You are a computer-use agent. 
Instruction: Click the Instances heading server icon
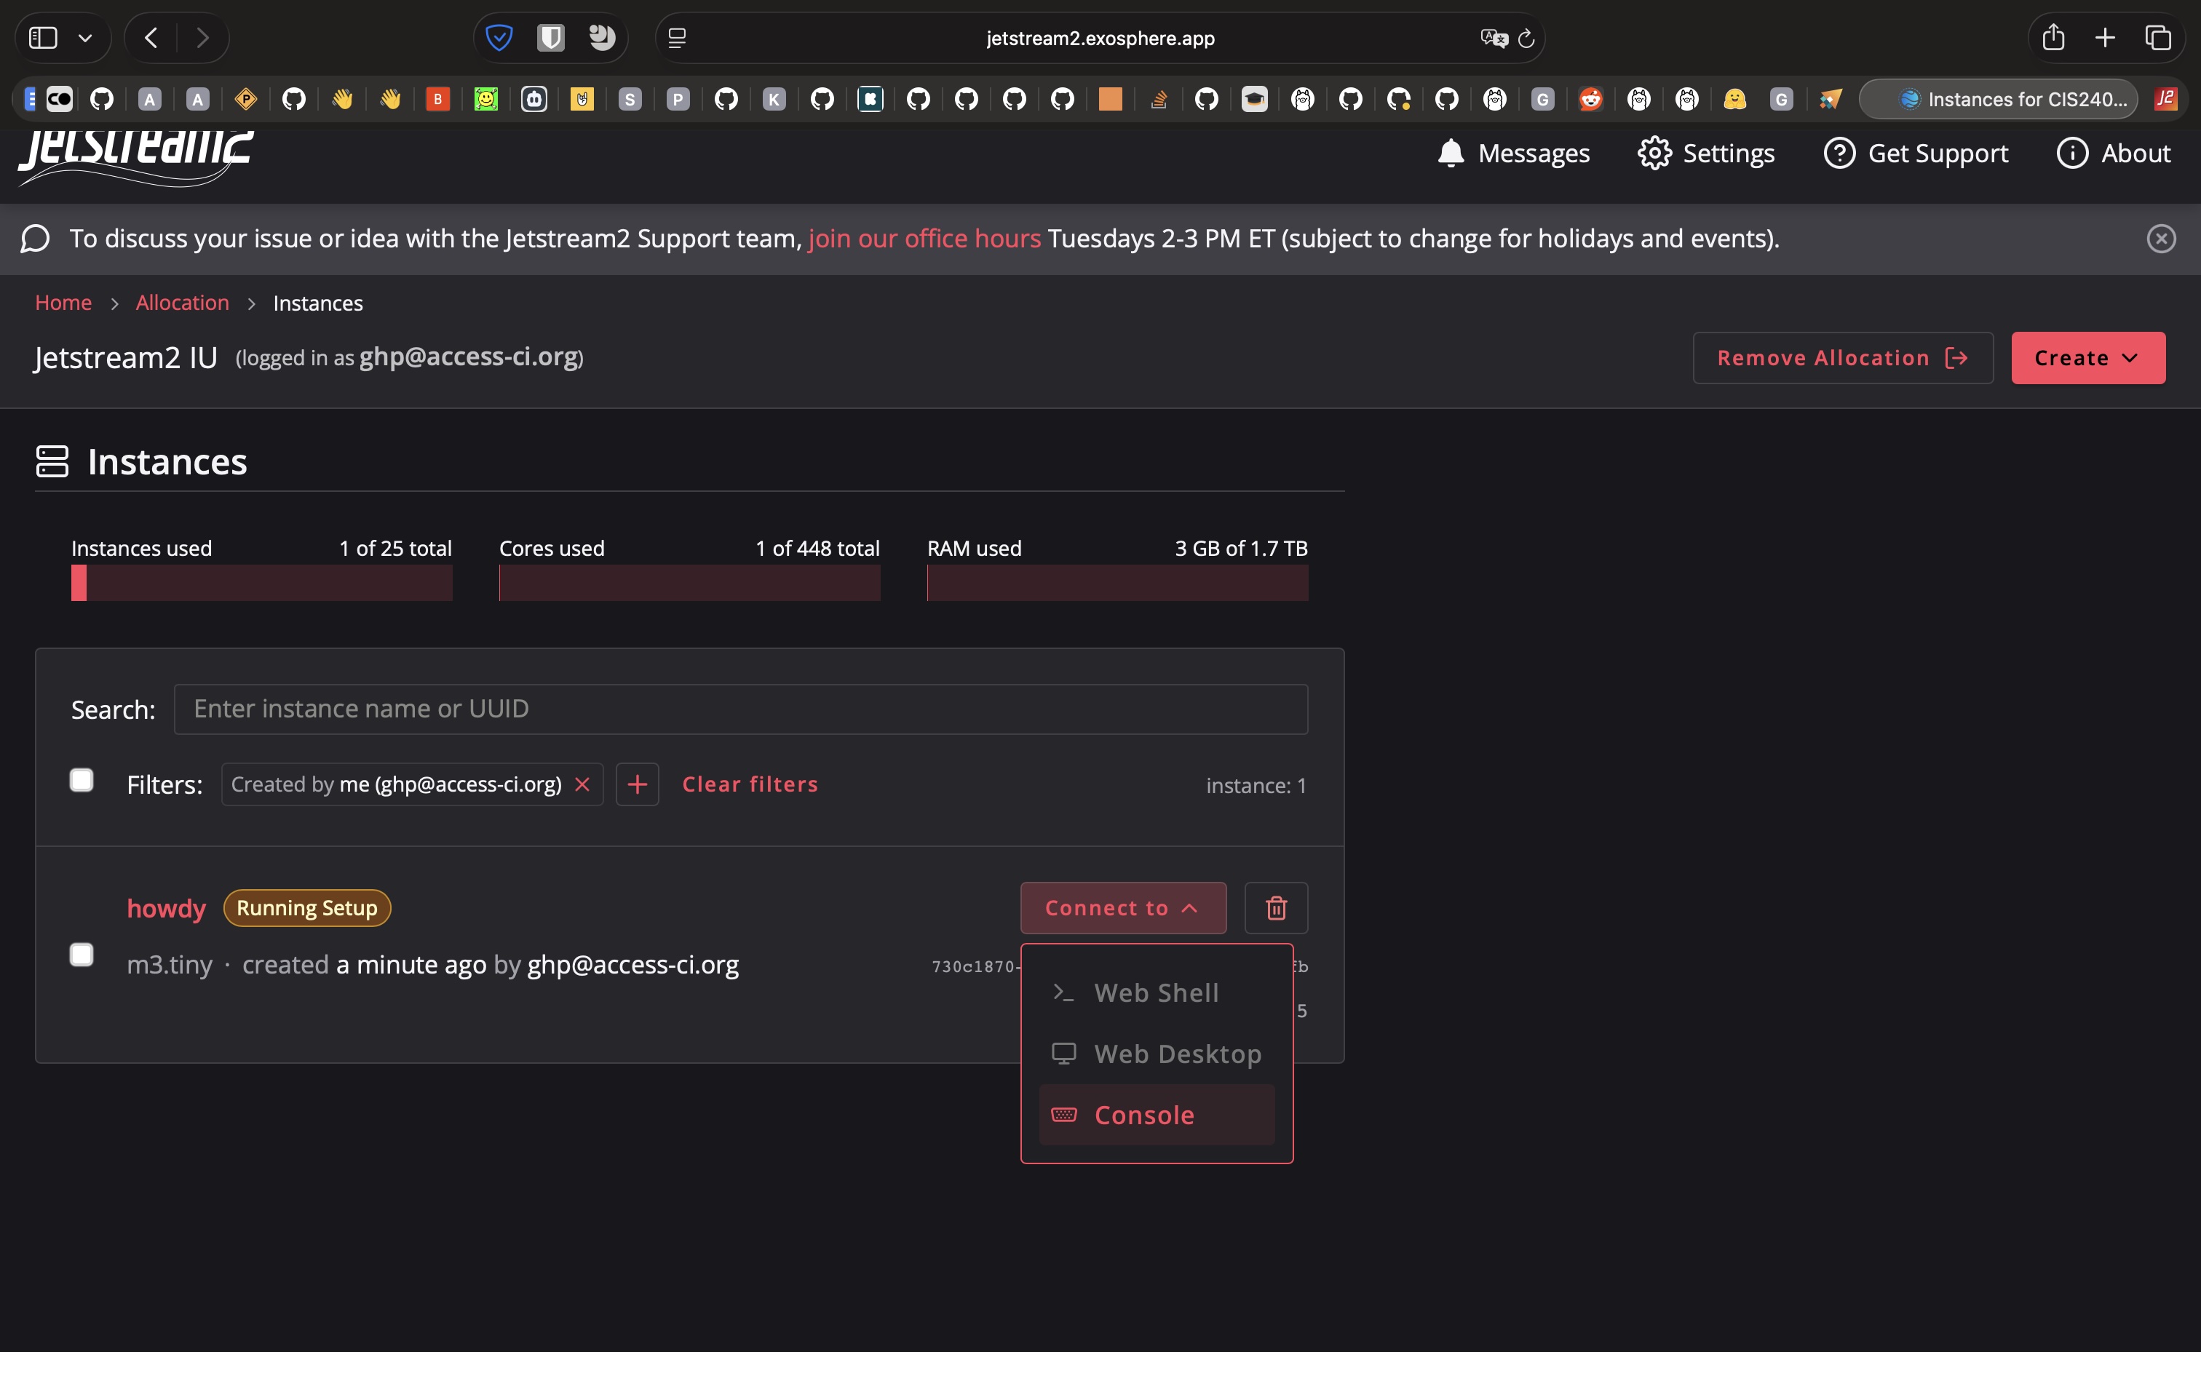pos(52,461)
